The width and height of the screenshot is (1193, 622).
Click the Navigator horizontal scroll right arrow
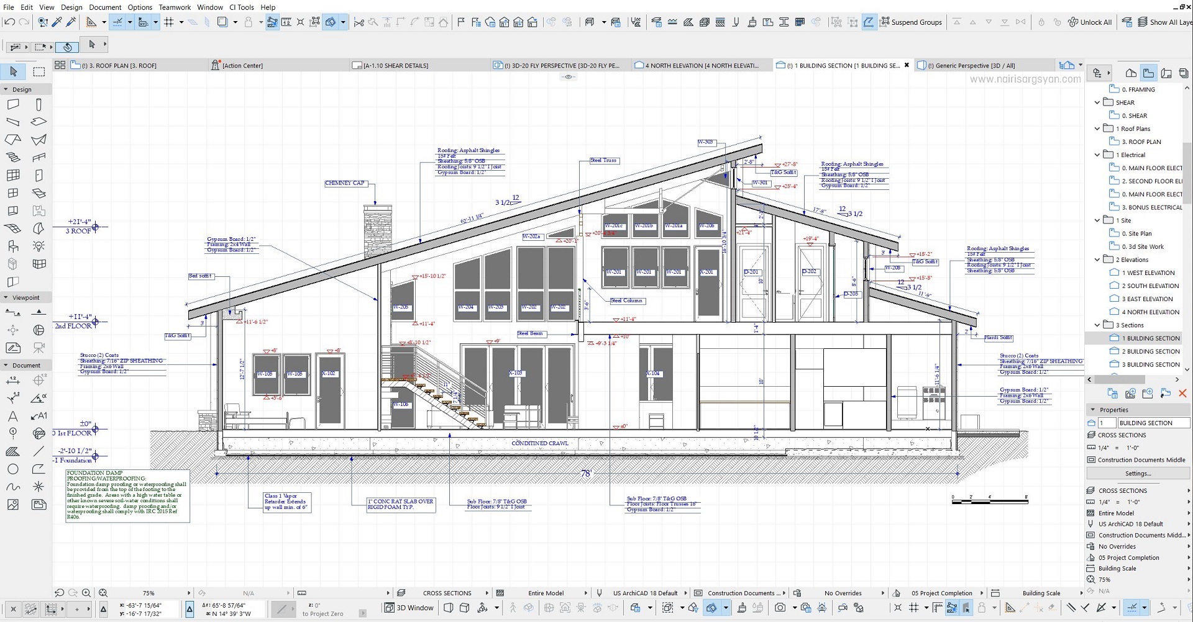point(1177,379)
